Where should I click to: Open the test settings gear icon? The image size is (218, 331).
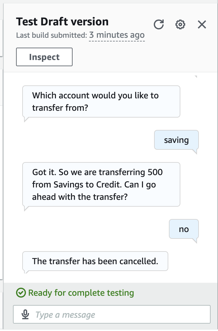[180, 24]
